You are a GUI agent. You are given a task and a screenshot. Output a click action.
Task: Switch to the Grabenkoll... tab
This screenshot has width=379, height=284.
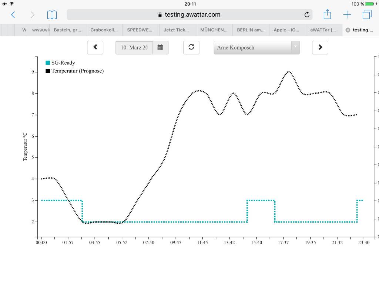(104, 30)
